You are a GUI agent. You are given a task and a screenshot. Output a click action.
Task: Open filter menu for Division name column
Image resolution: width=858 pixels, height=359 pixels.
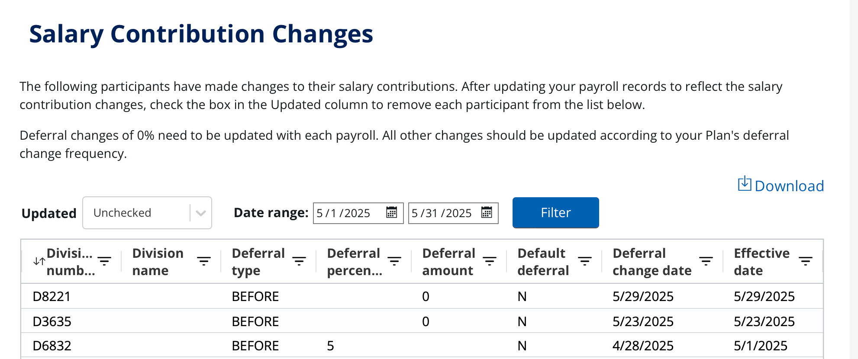[204, 261]
